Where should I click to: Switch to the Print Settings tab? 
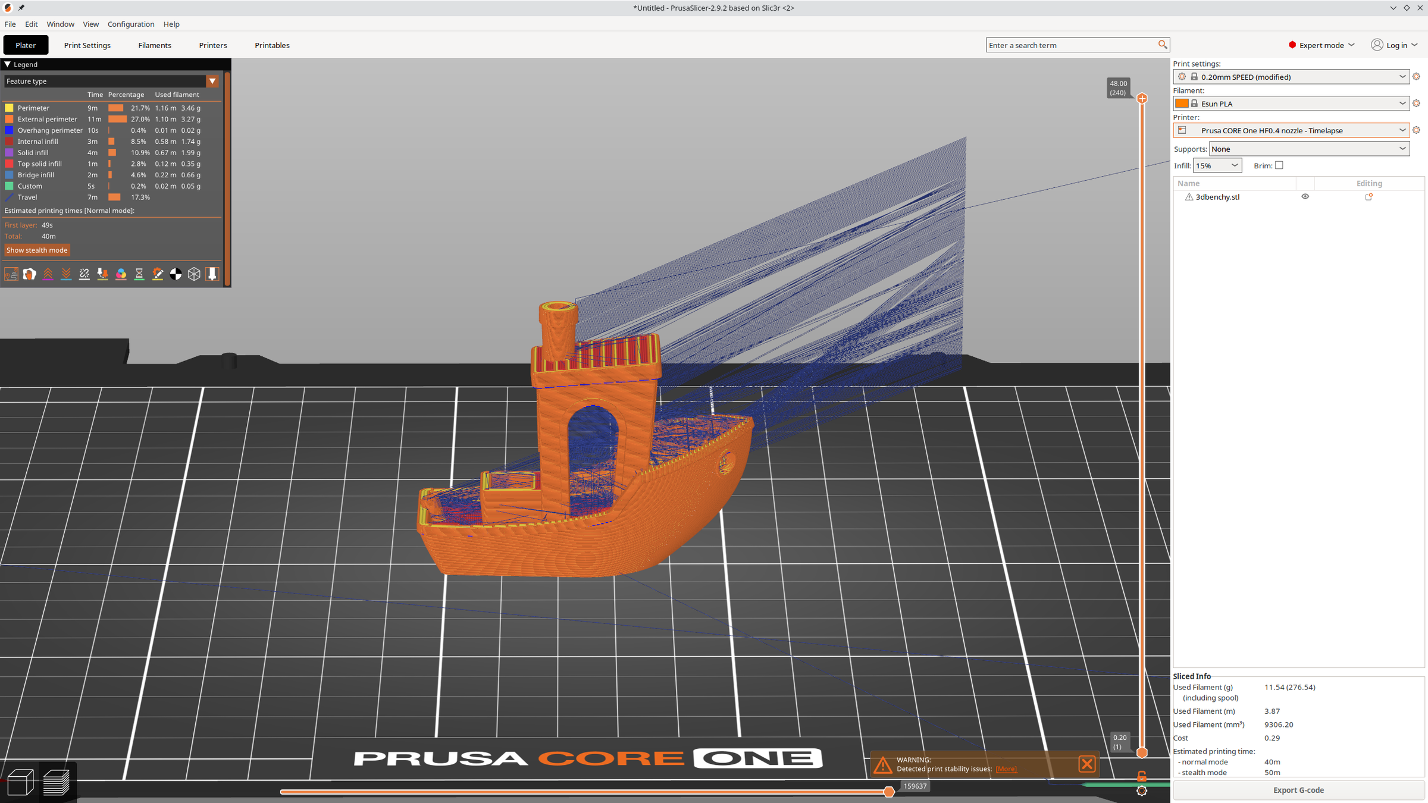87,45
